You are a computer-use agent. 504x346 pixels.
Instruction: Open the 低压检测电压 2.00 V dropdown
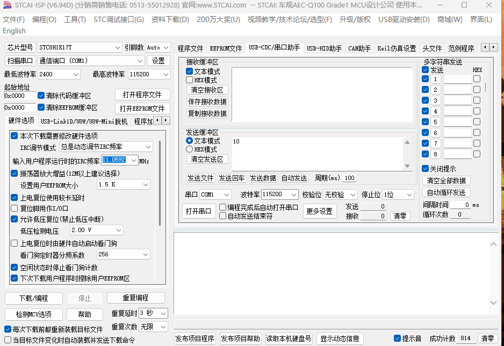pos(119,230)
